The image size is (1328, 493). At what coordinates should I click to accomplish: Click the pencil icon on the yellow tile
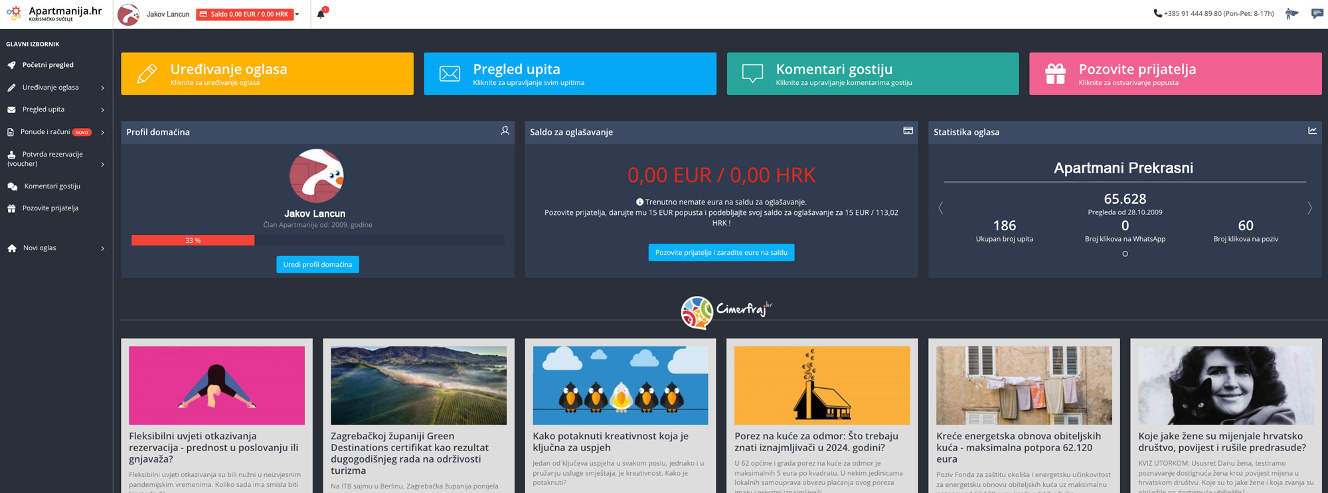tap(147, 74)
